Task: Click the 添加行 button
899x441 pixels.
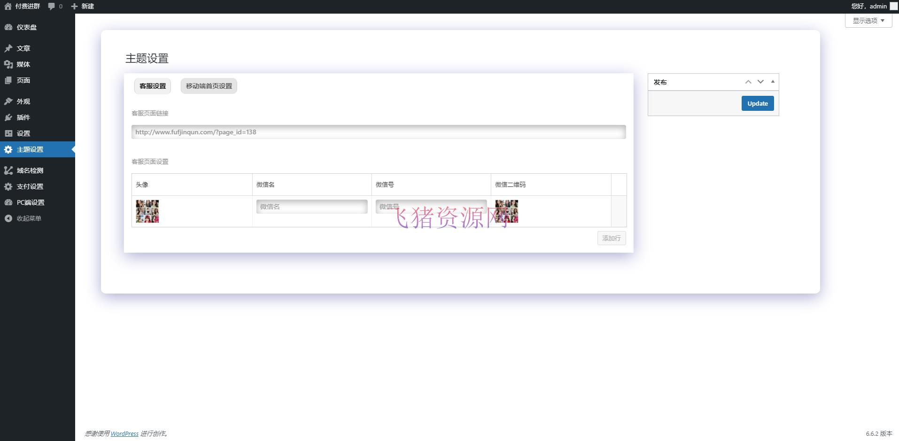Action: 611,238
